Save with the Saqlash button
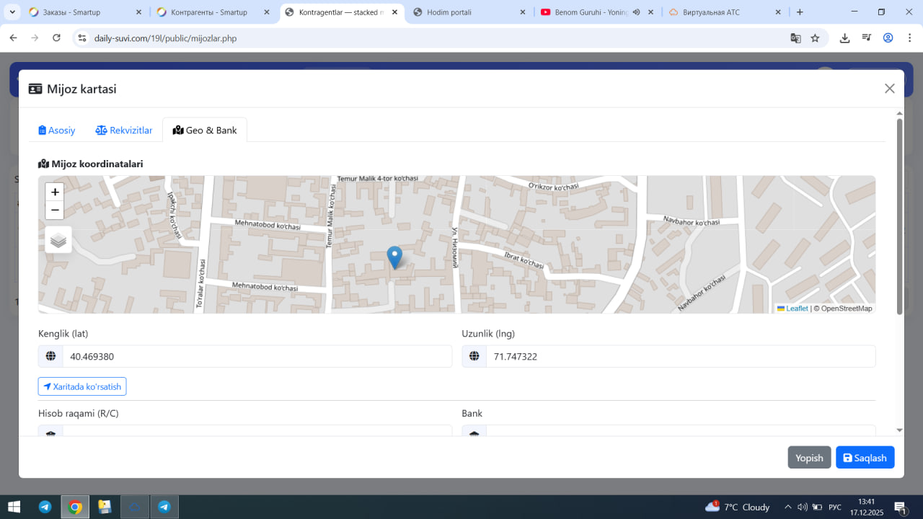Viewport: 923px width, 519px height. [865, 458]
